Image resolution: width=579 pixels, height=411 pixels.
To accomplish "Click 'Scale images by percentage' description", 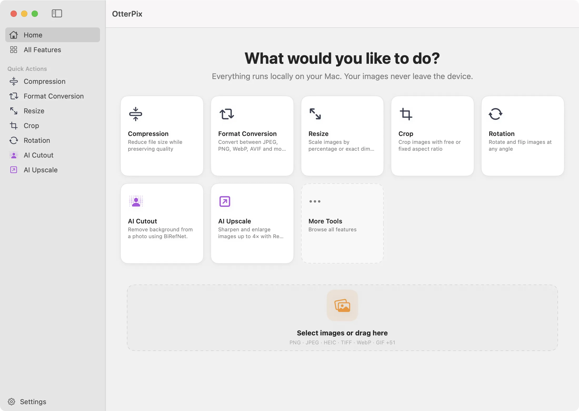I will pyautogui.click(x=341, y=145).
